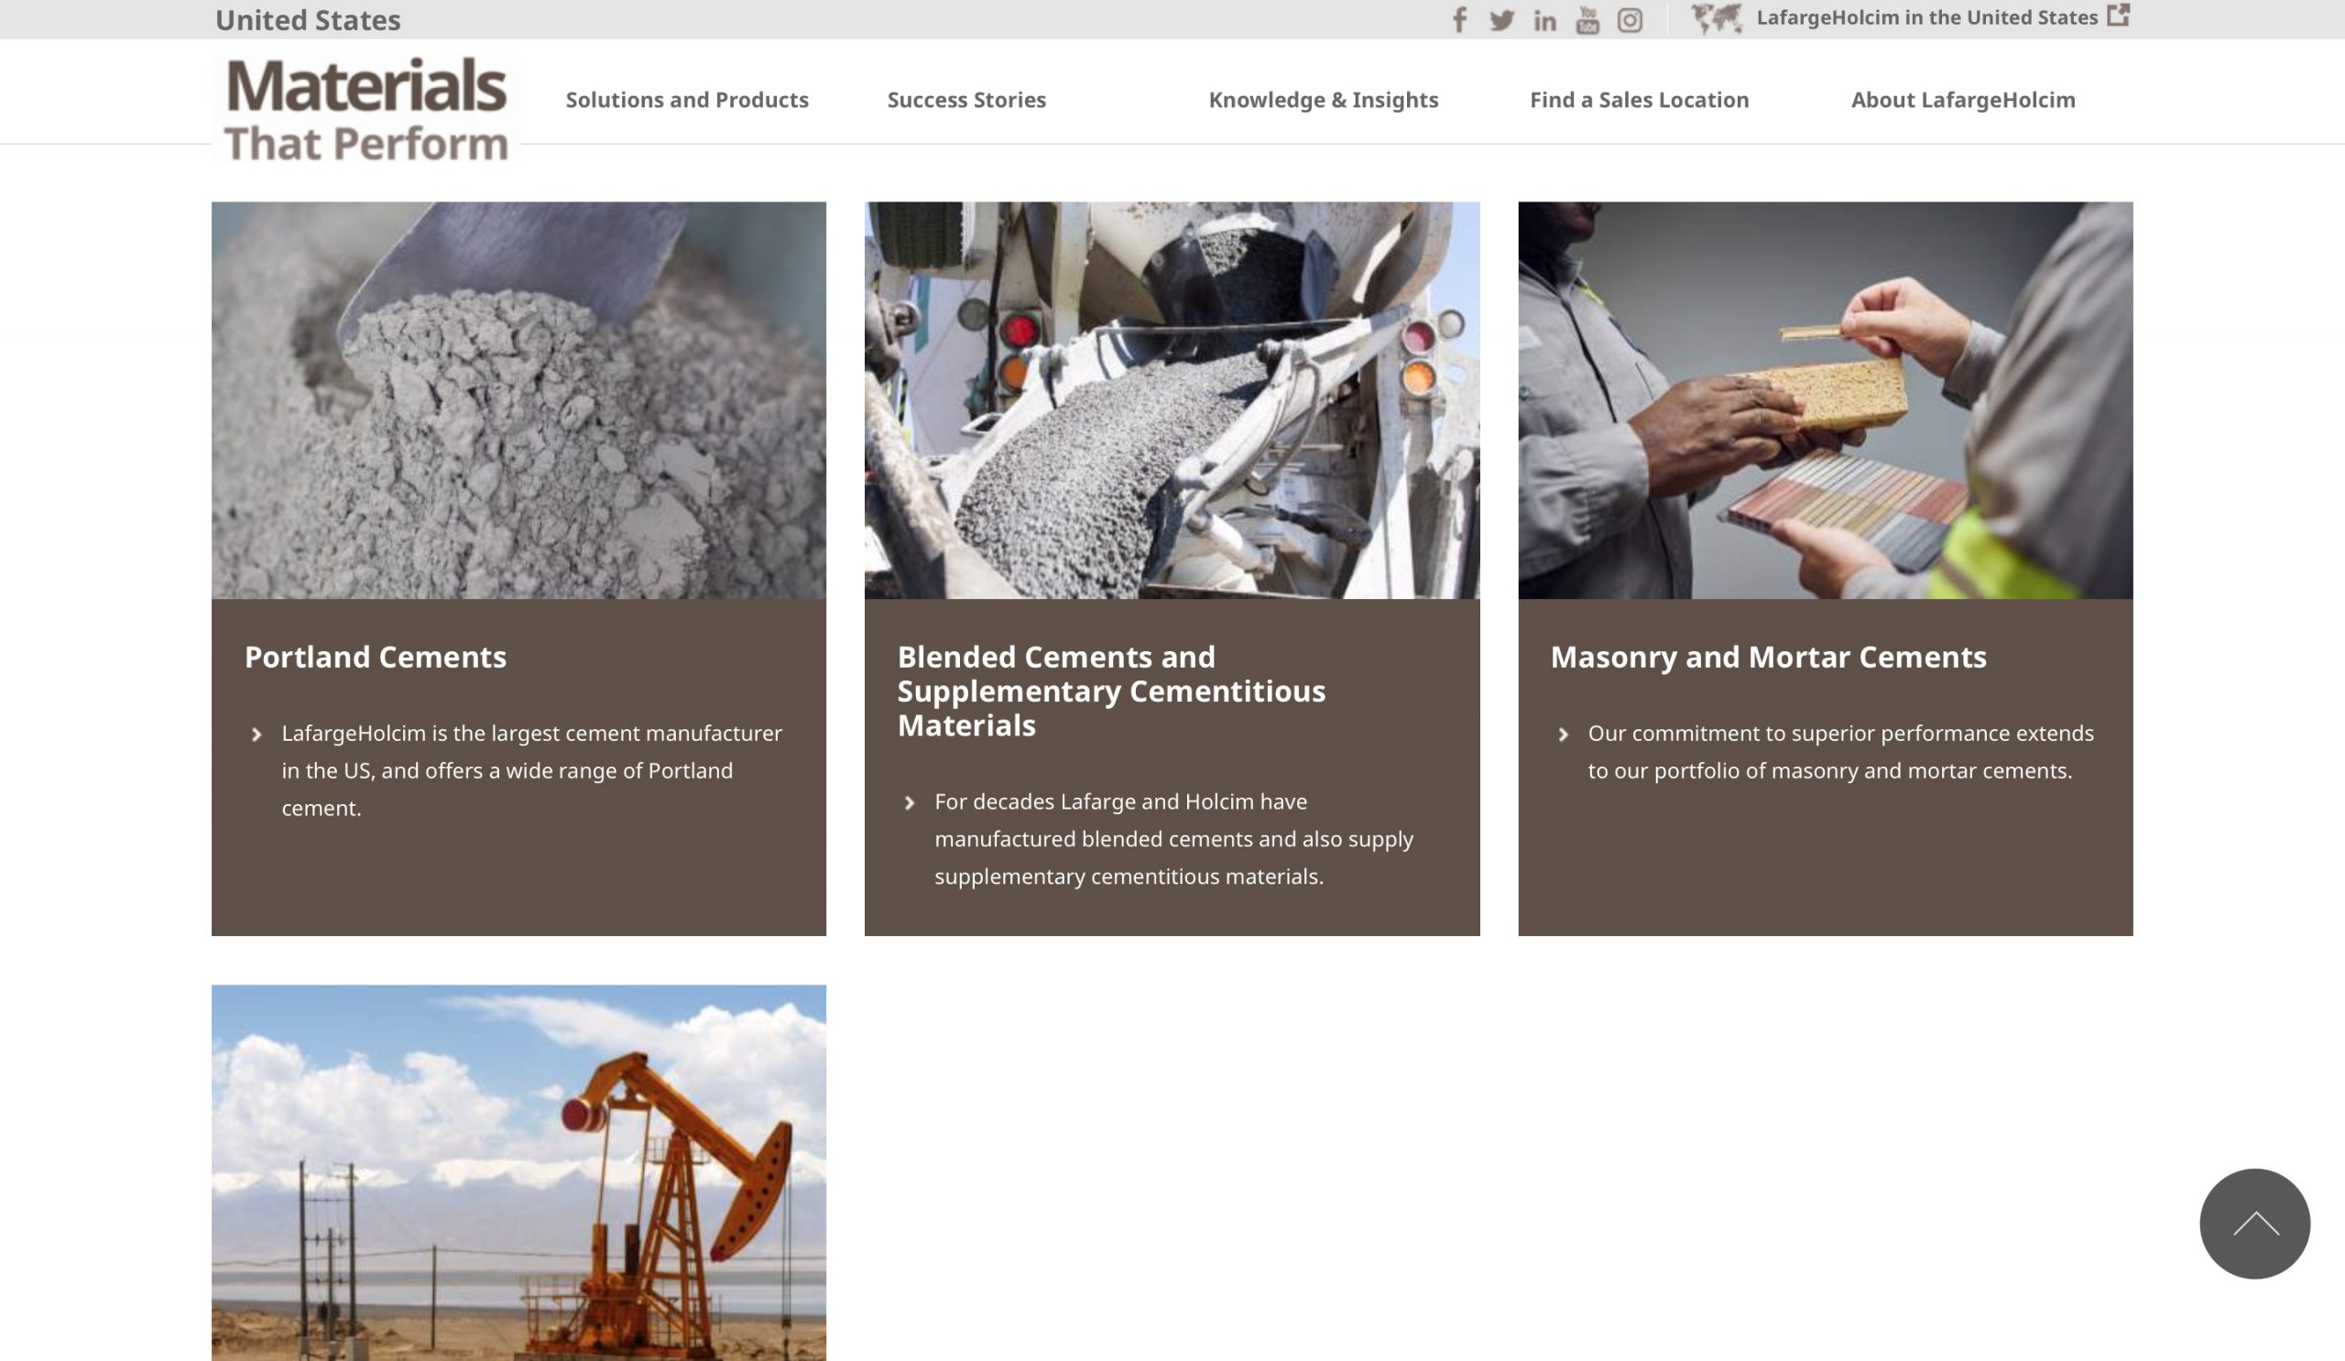The height and width of the screenshot is (1361, 2345).
Task: Click chevron beside Blended Cements description
Action: tap(910, 803)
